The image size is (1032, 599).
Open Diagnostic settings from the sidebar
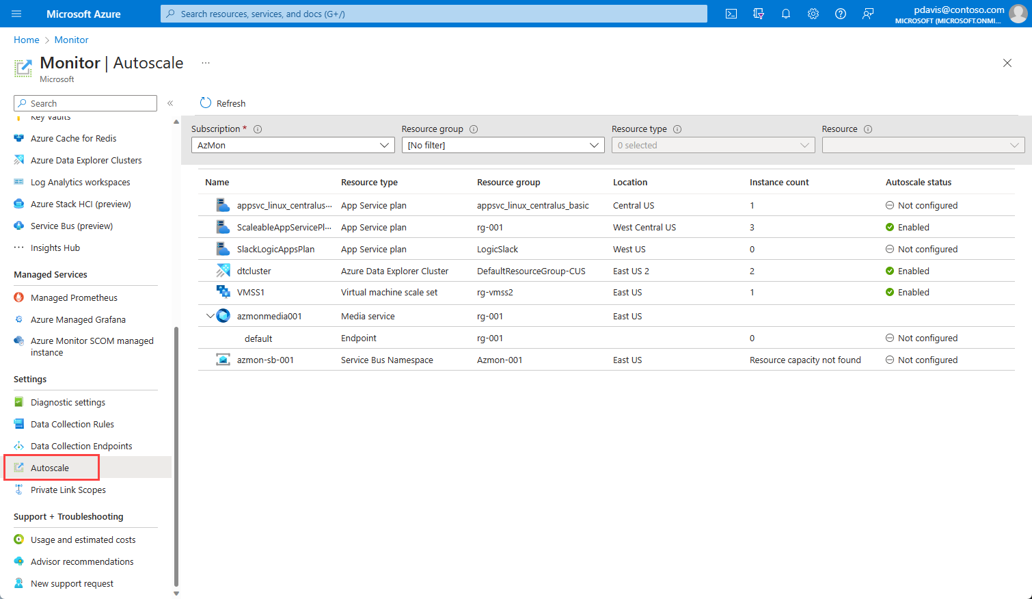[x=68, y=402]
